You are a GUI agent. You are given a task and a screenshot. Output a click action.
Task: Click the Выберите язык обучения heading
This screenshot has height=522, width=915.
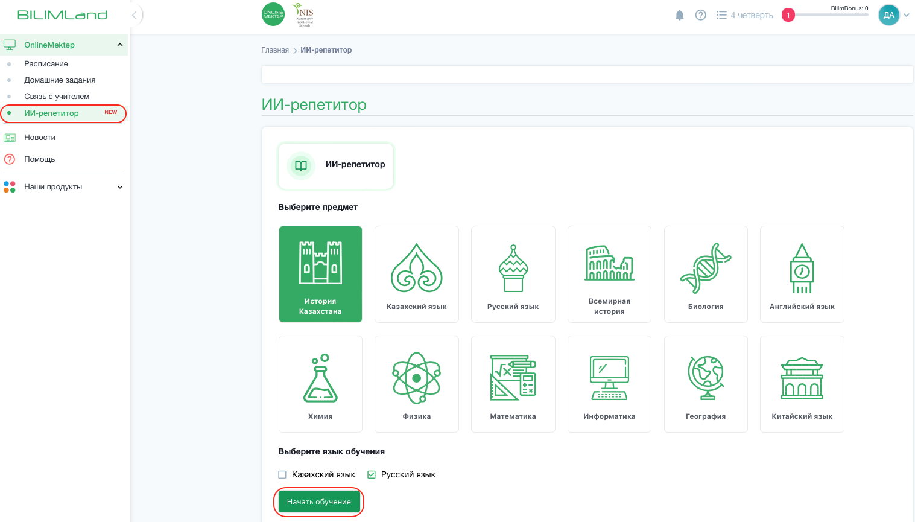pos(331,451)
